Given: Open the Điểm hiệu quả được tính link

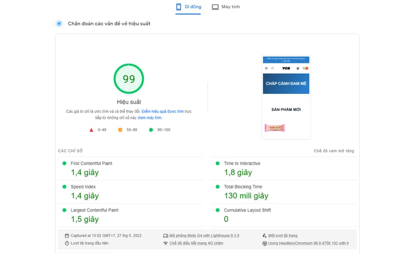Looking at the screenshot, I should (162, 112).
